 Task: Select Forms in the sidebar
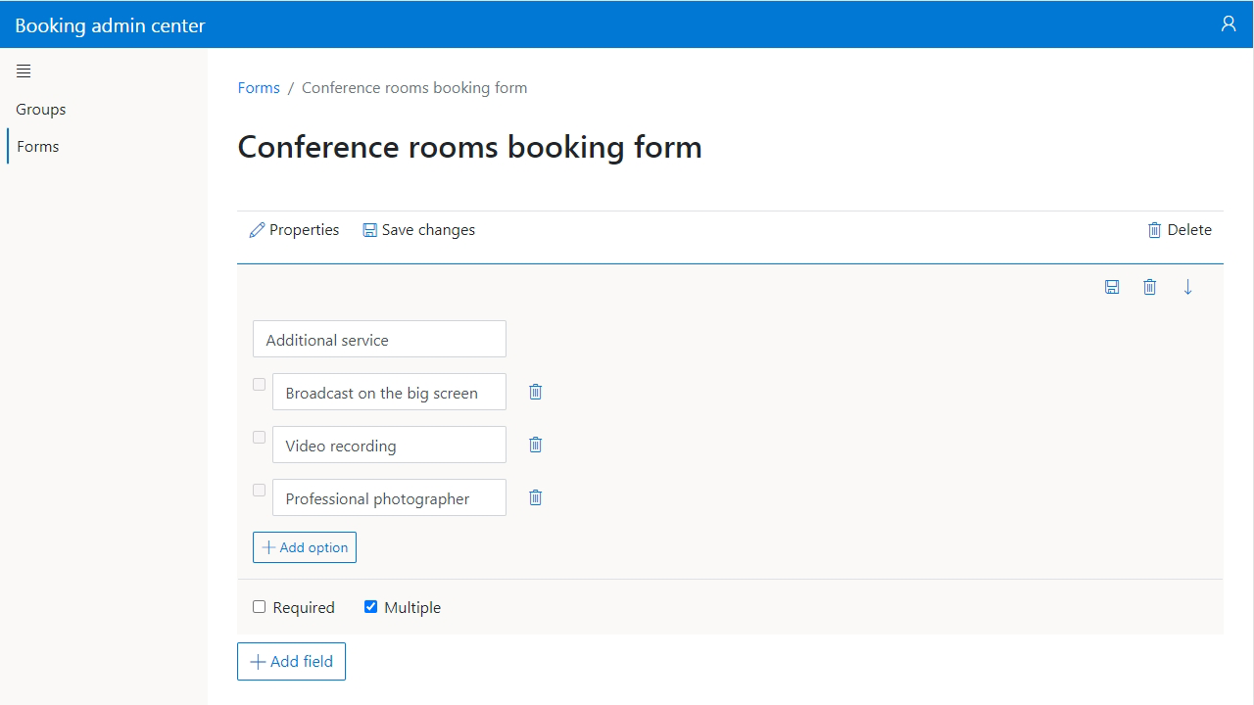(38, 147)
